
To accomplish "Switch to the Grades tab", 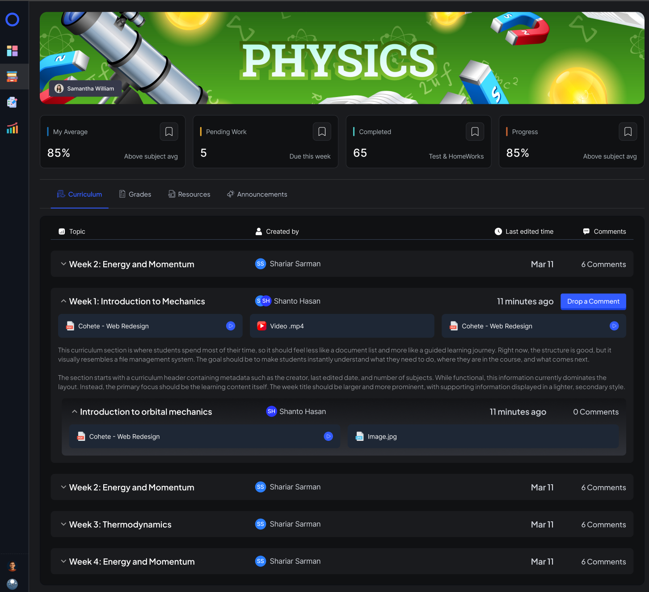I will 135,194.
